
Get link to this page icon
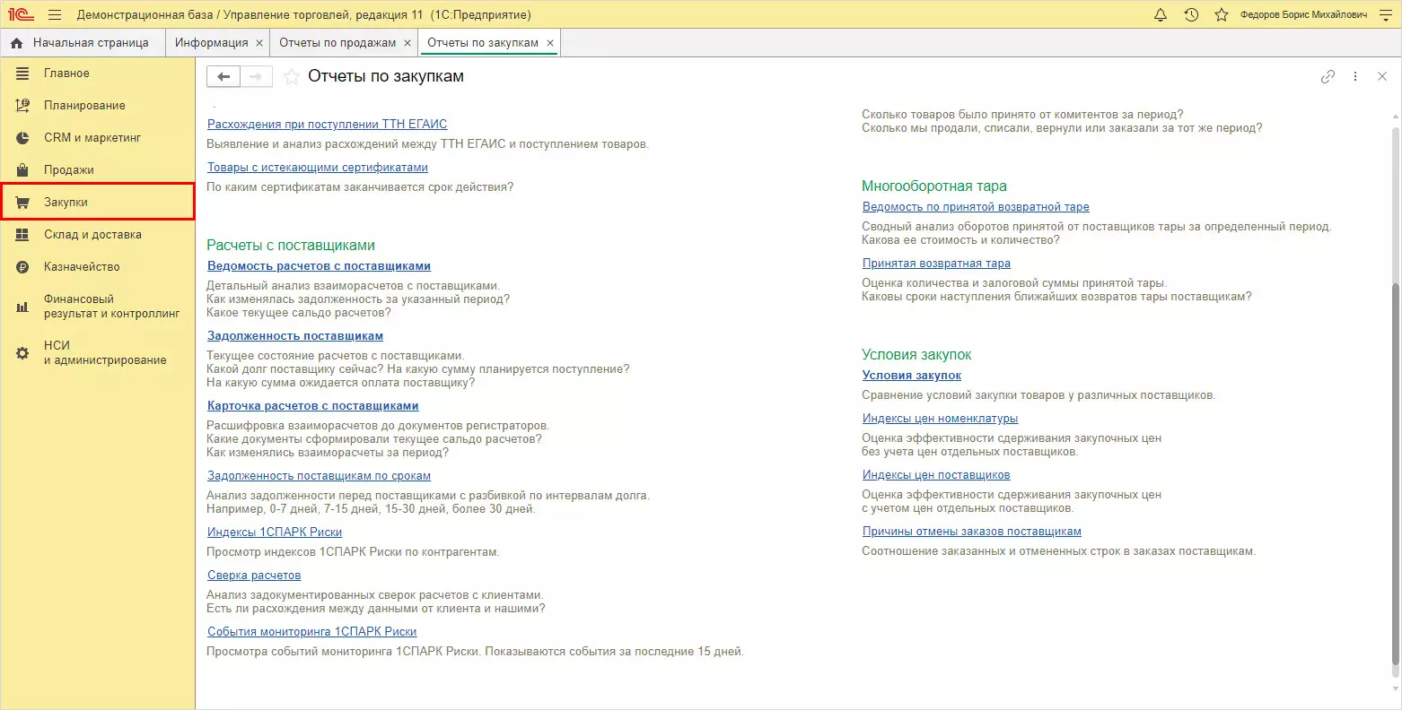click(x=1328, y=77)
